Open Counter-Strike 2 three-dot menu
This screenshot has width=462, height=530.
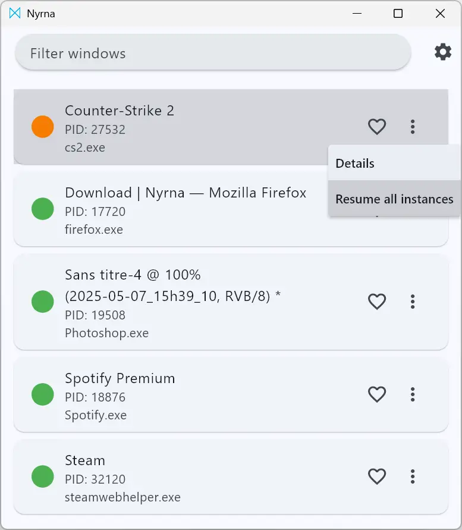pyautogui.click(x=413, y=127)
